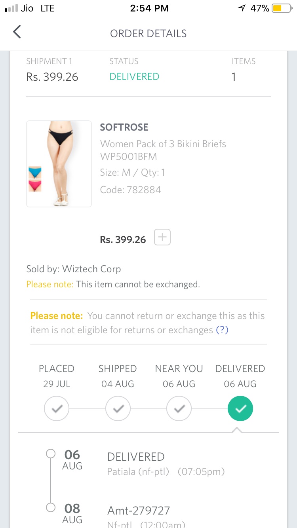Tap Sold by Wiztech Corp seller text
The image size is (297, 528).
(74, 269)
